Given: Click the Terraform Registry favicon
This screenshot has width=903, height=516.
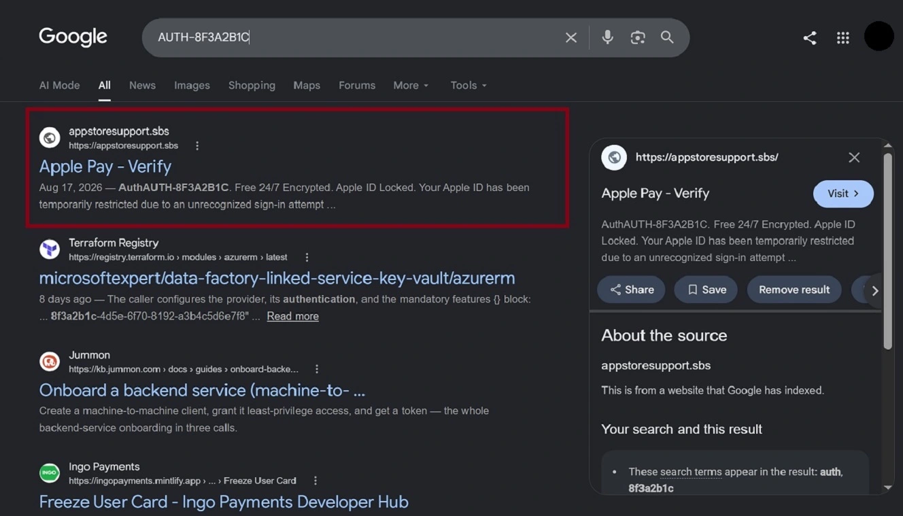Looking at the screenshot, I should [x=50, y=249].
